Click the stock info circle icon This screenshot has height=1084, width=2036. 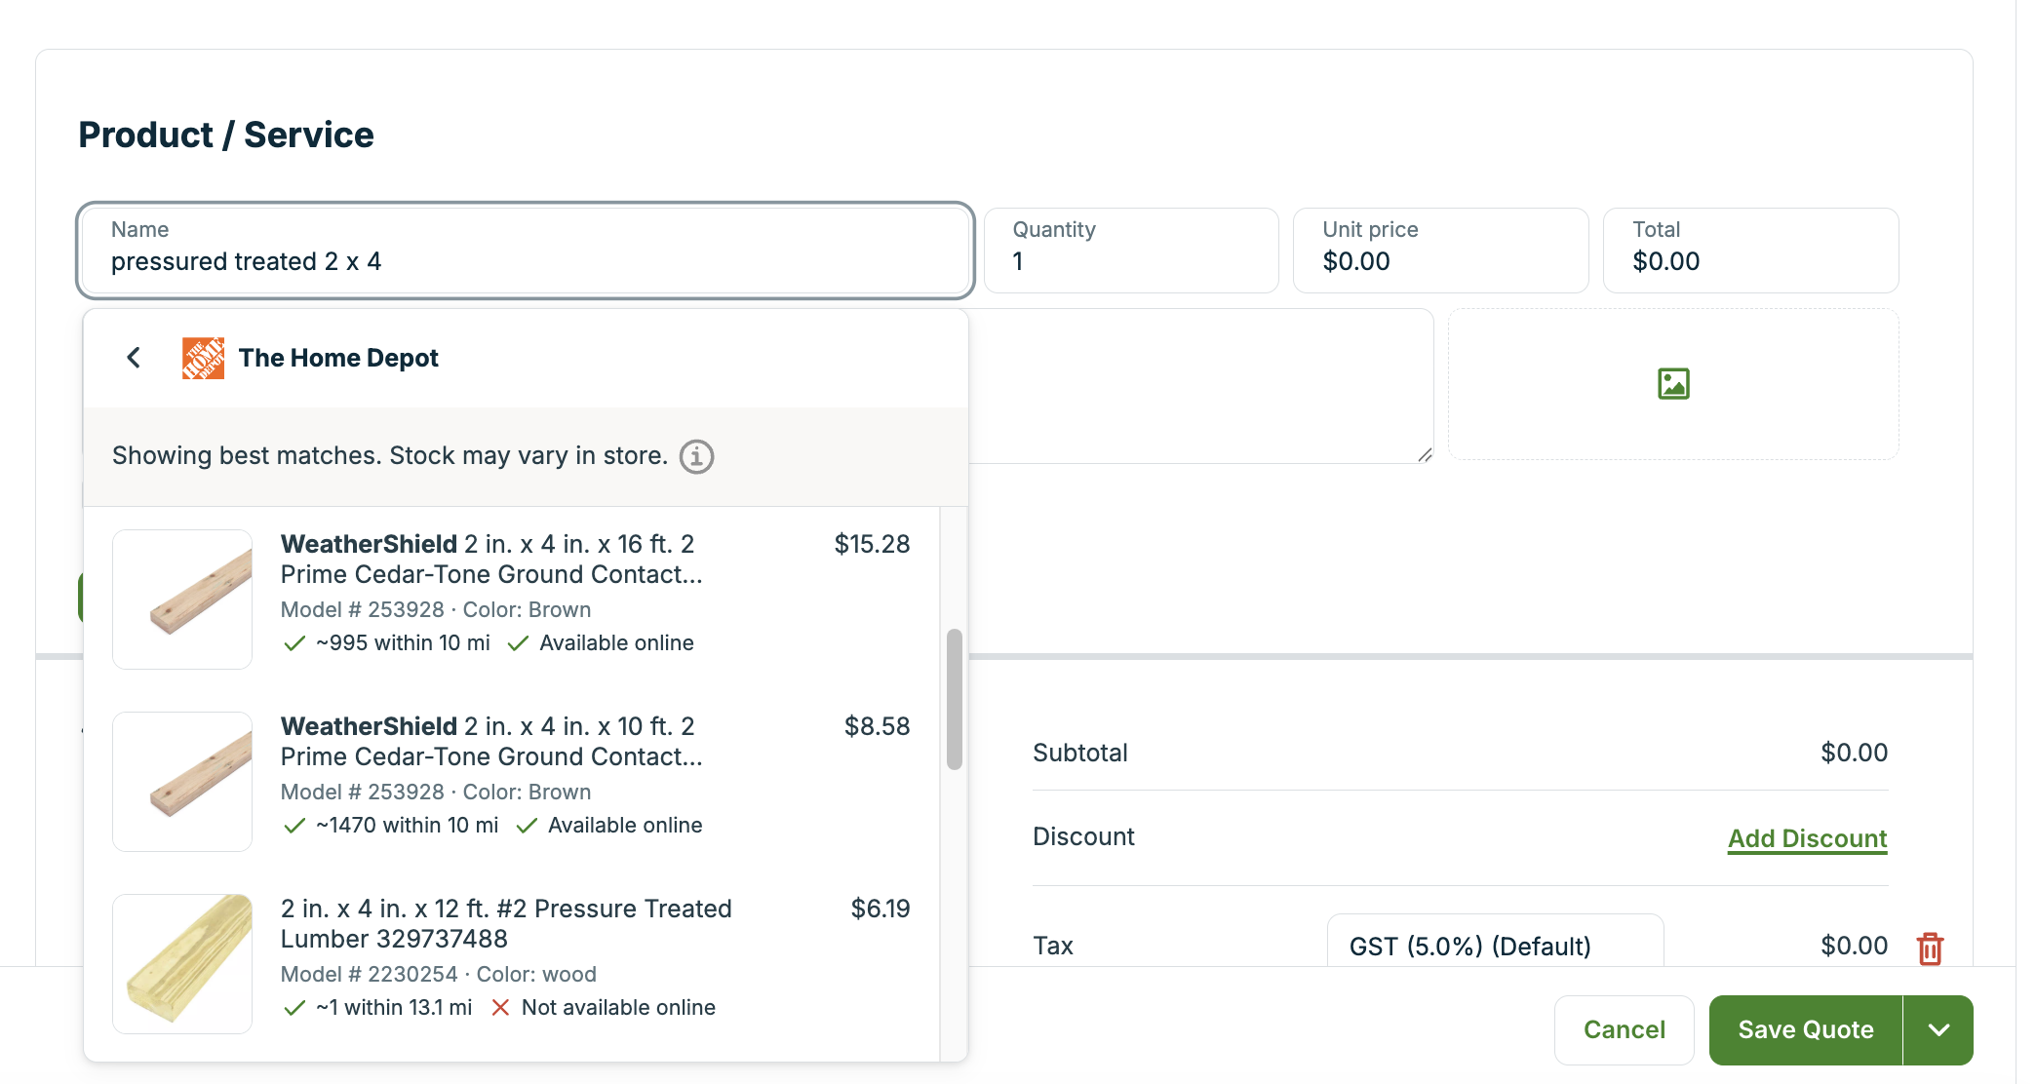tap(696, 456)
